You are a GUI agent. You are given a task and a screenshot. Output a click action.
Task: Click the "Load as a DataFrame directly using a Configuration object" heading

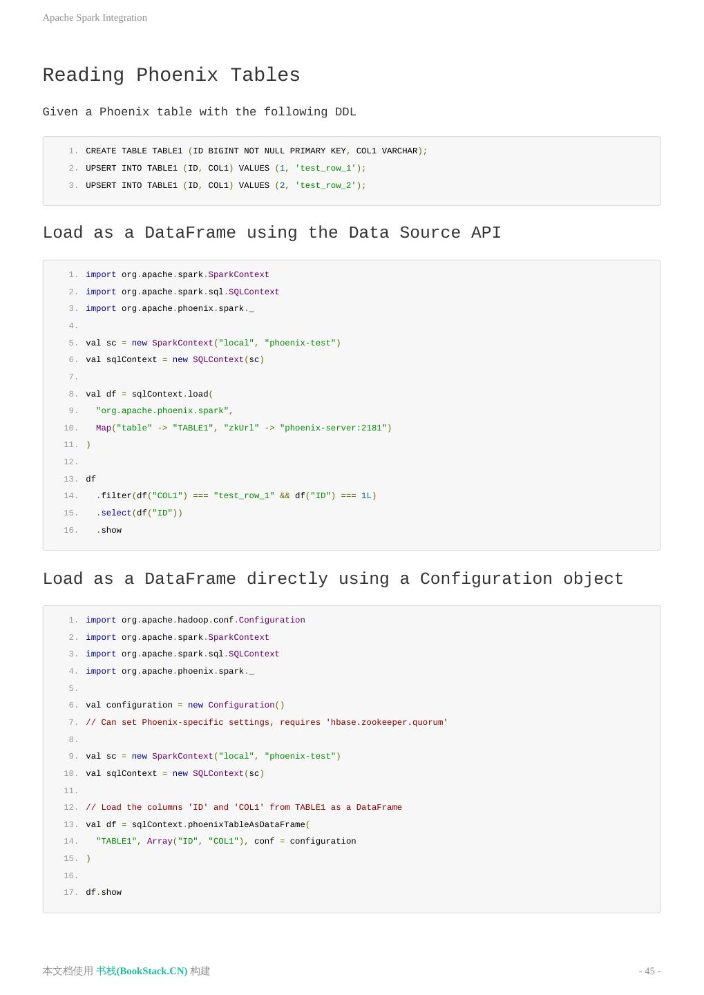[x=333, y=579]
